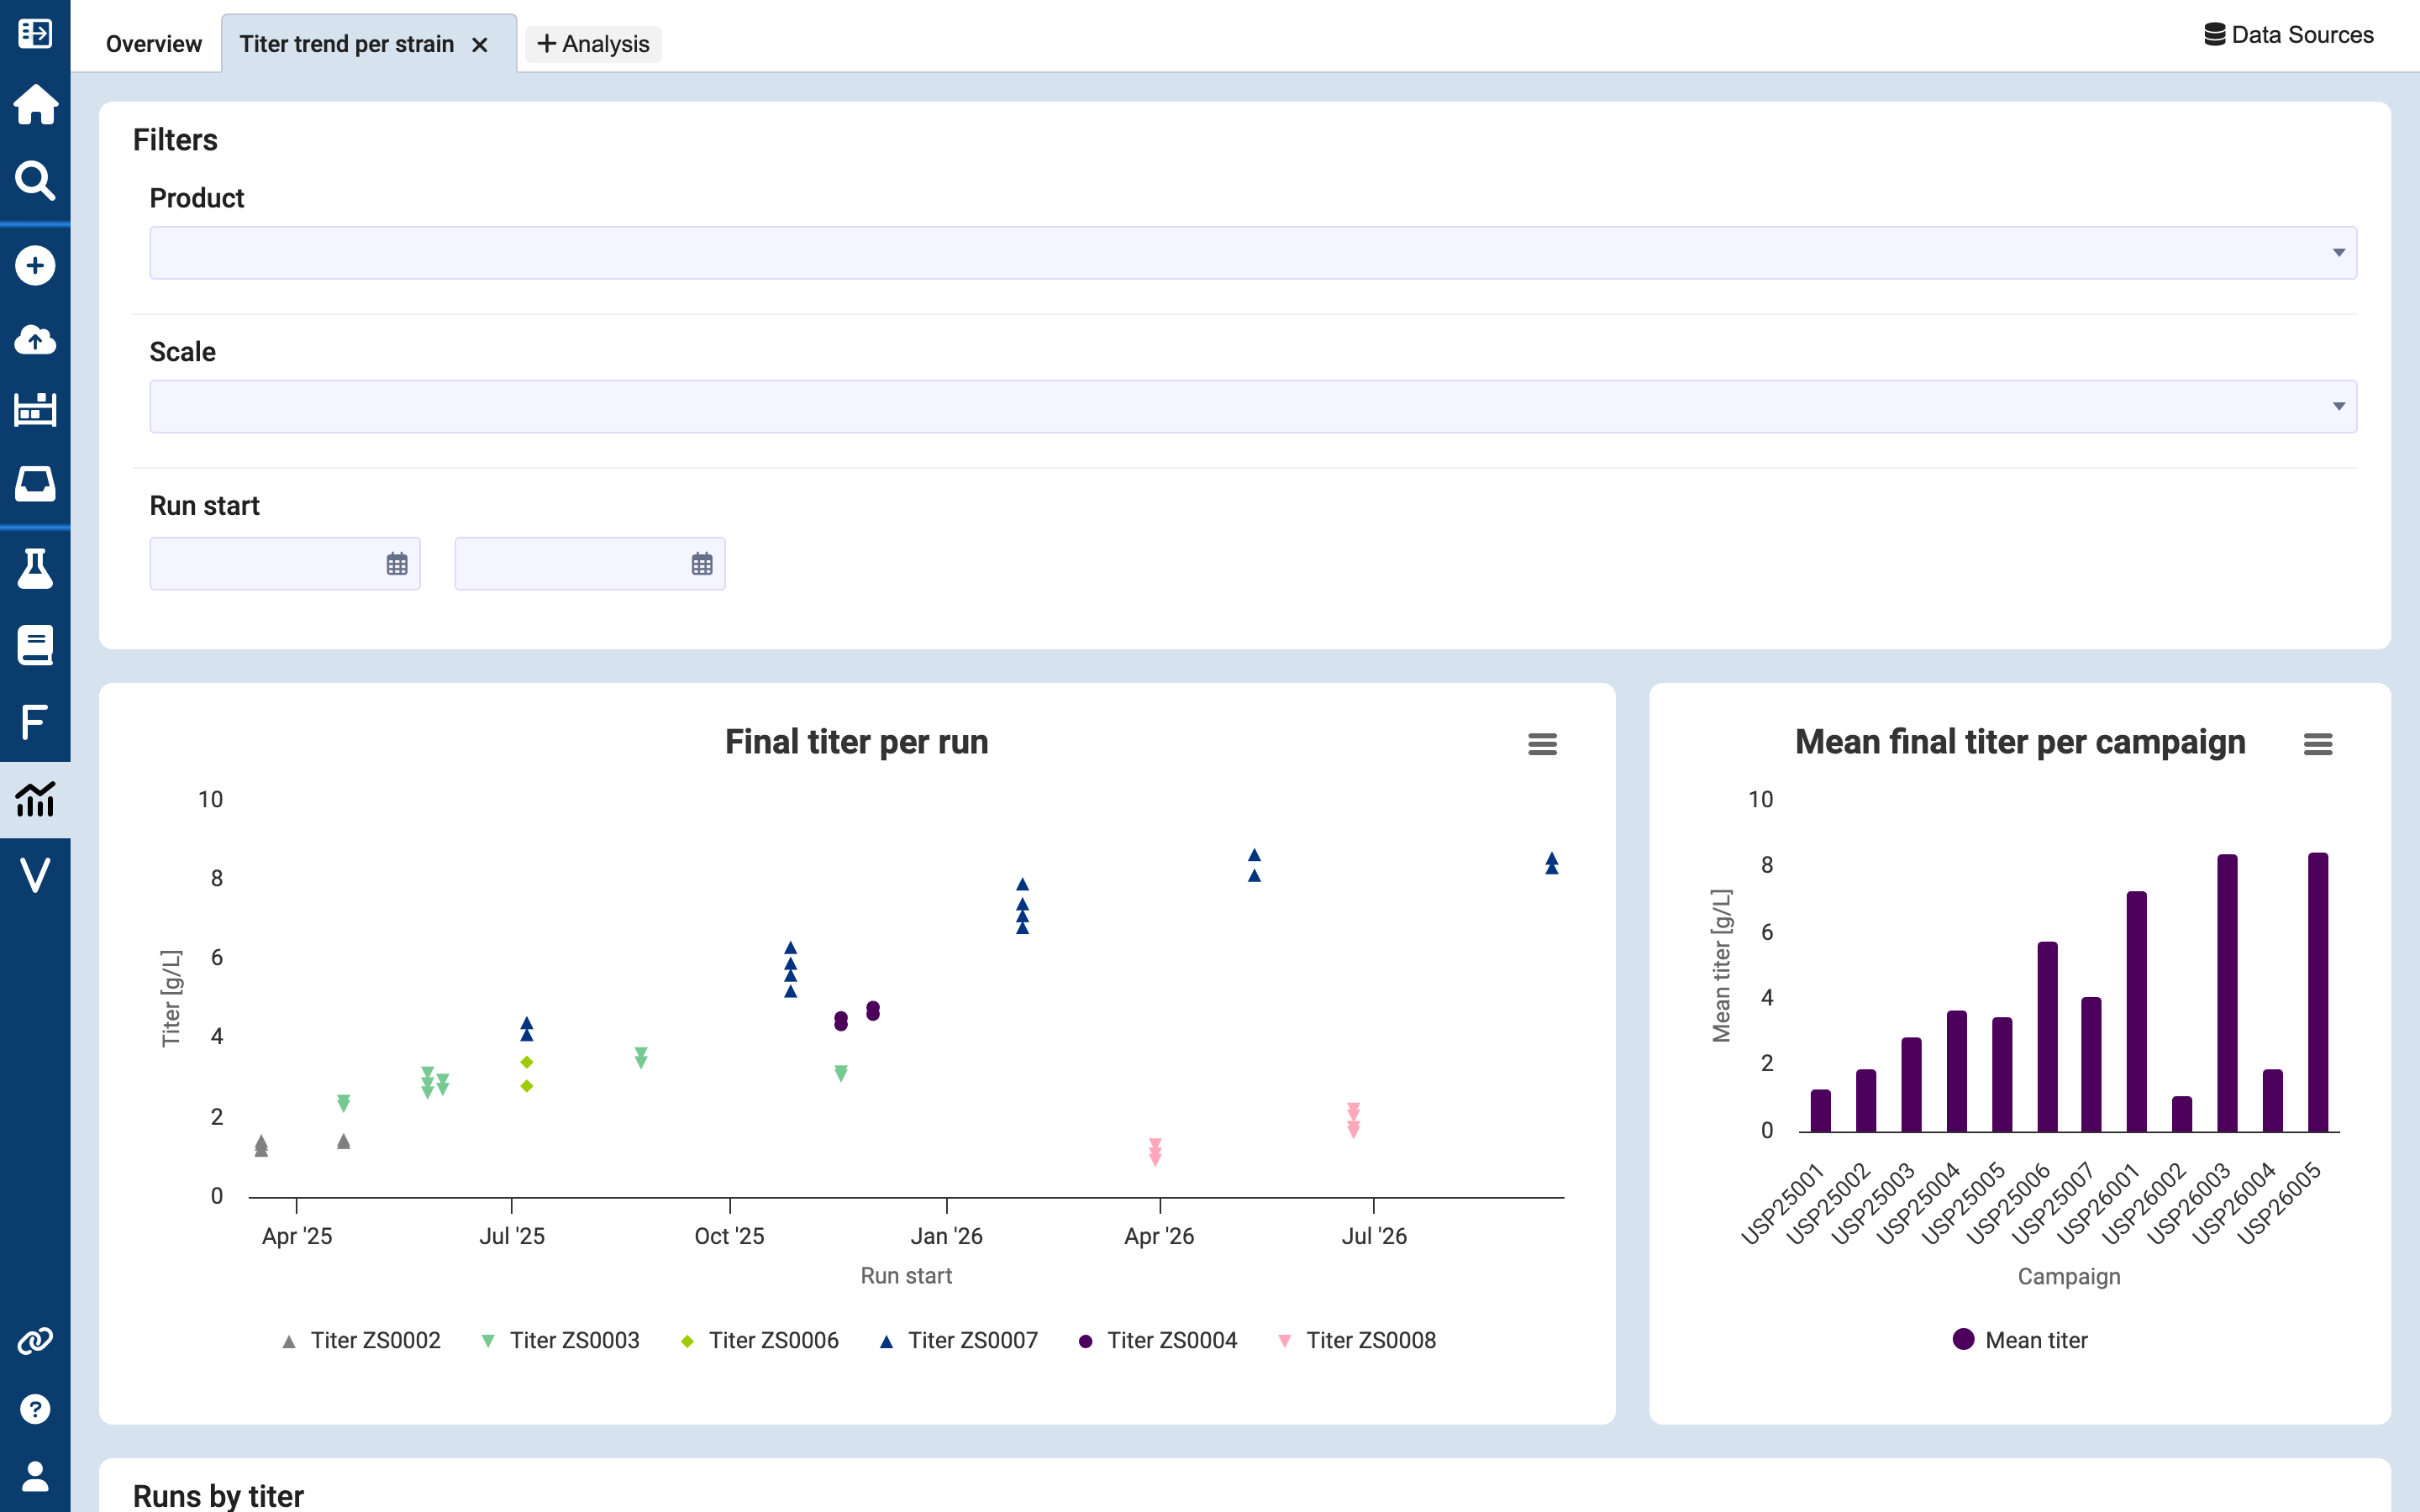Viewport: 2420px width, 1512px height.
Task: Select the Titer trend per strain tab
Action: [346, 44]
